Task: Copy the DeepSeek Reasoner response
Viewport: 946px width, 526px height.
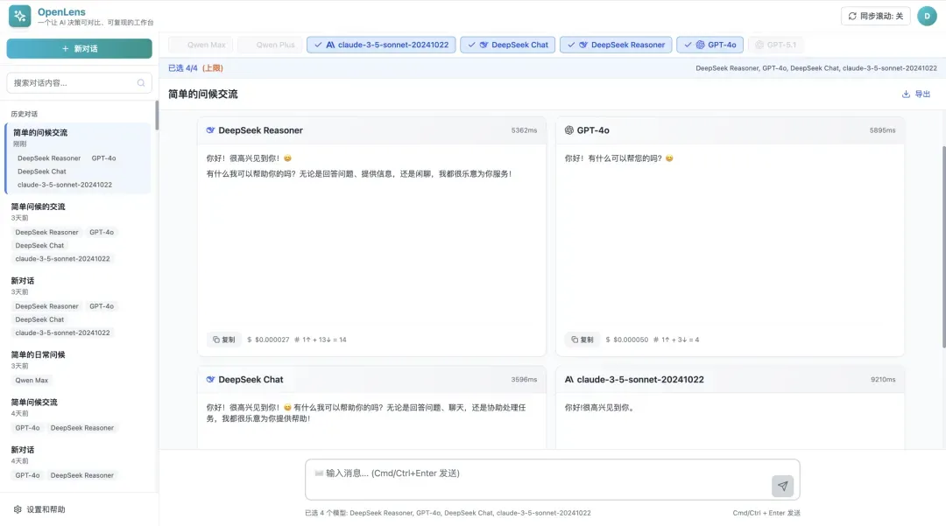Action: [224, 340]
